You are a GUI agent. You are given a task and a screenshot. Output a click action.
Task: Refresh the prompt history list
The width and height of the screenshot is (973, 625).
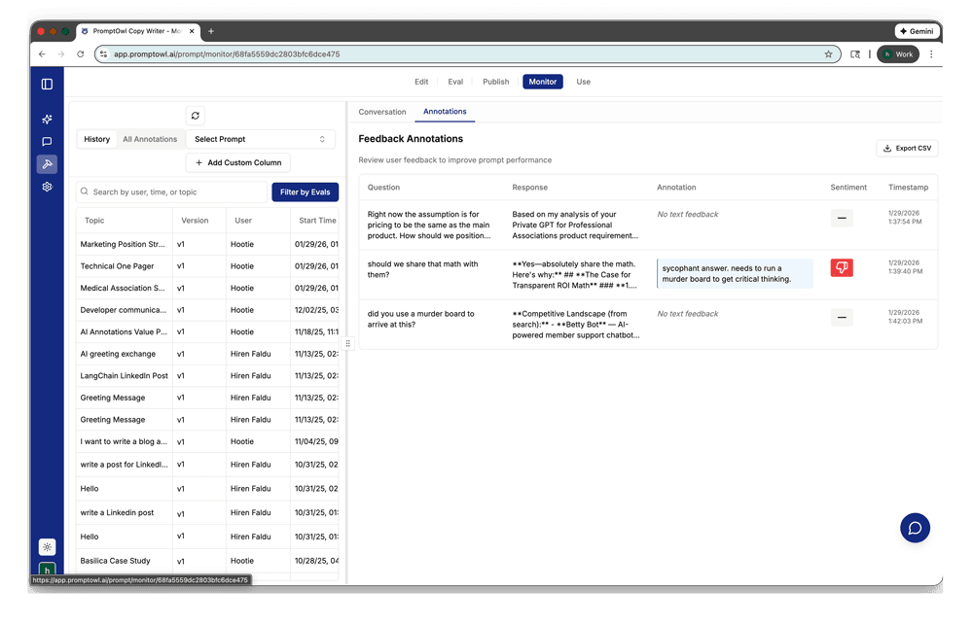coord(195,114)
